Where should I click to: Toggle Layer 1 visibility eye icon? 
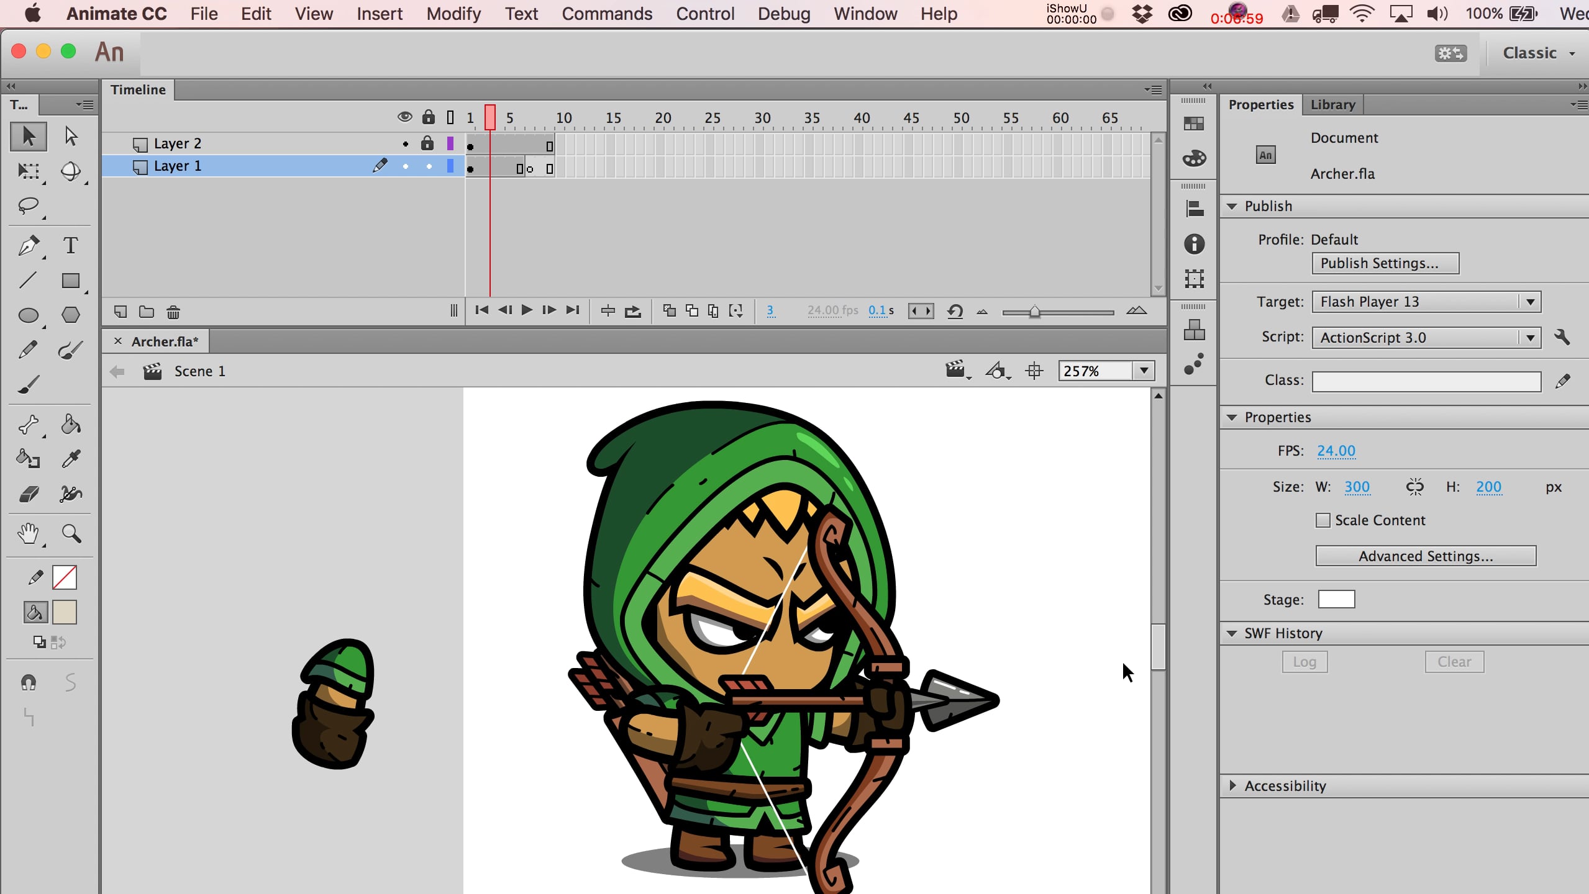click(x=405, y=166)
